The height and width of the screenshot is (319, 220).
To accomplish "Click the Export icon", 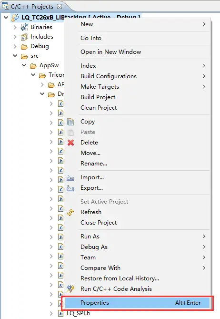I will [70, 188].
